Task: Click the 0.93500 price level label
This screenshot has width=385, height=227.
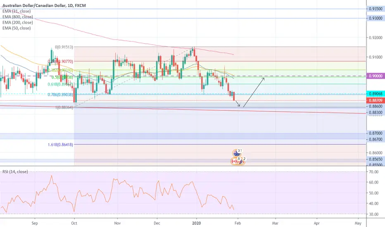Action: point(375,9)
